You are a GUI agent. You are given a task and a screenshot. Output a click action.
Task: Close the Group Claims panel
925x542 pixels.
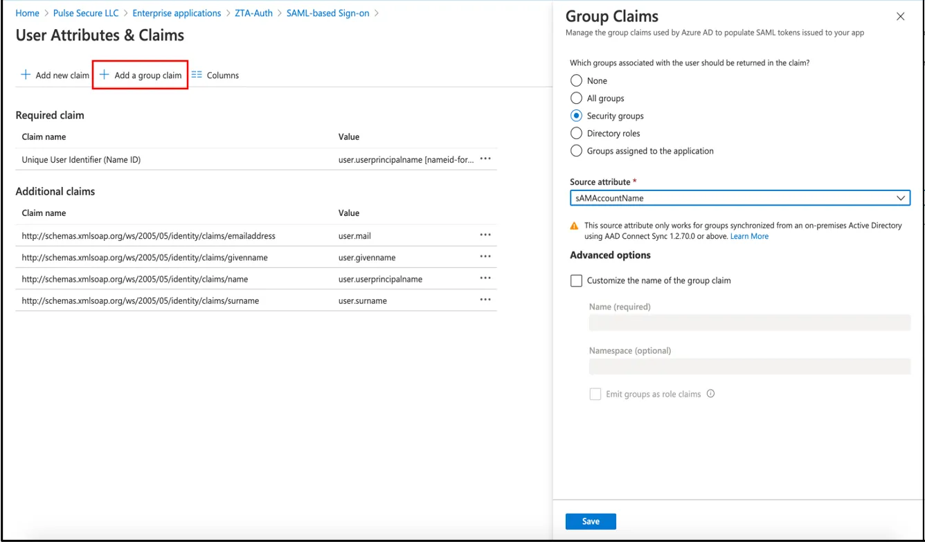(x=900, y=17)
